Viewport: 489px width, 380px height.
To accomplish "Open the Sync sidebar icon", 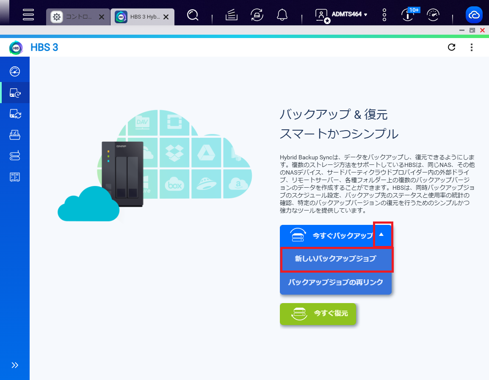I will 15,114.
